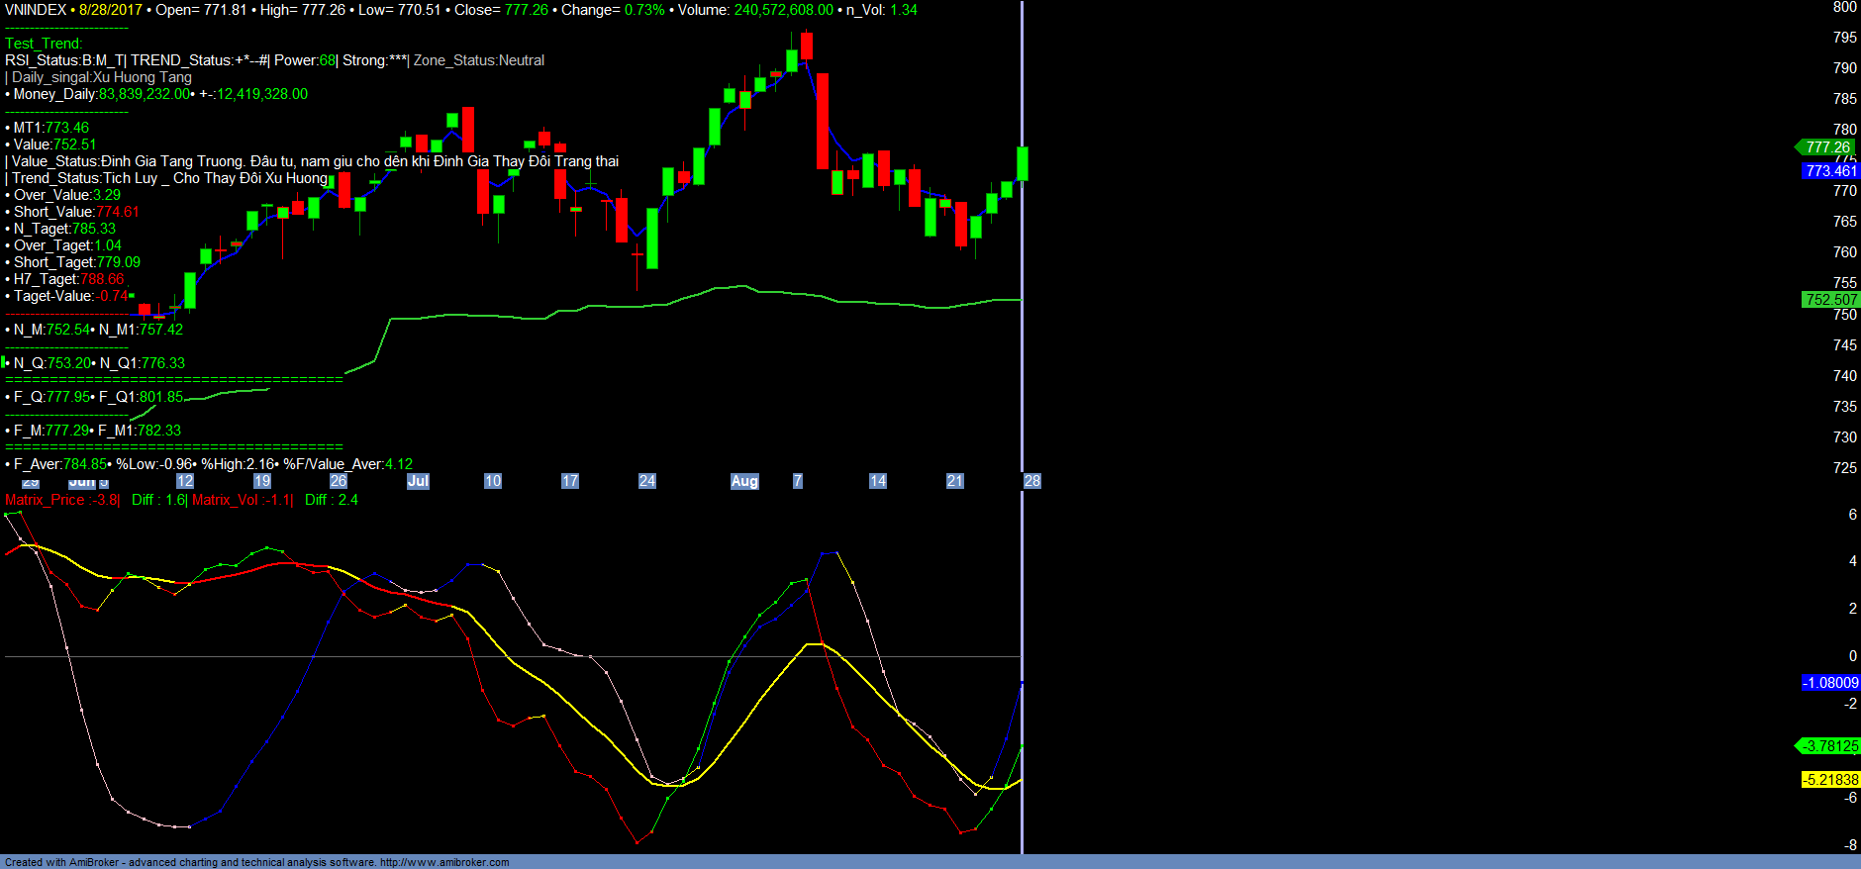This screenshot has width=1861, height=869.
Task: Click the green -3.78125 indicator tag
Action: click(x=1830, y=746)
